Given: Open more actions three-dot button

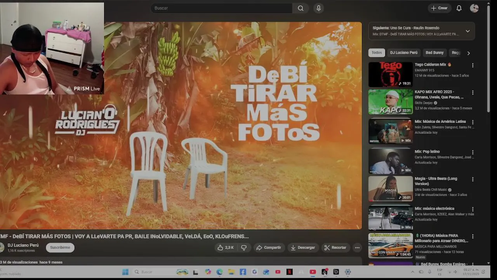Looking at the screenshot, I should [357, 247].
